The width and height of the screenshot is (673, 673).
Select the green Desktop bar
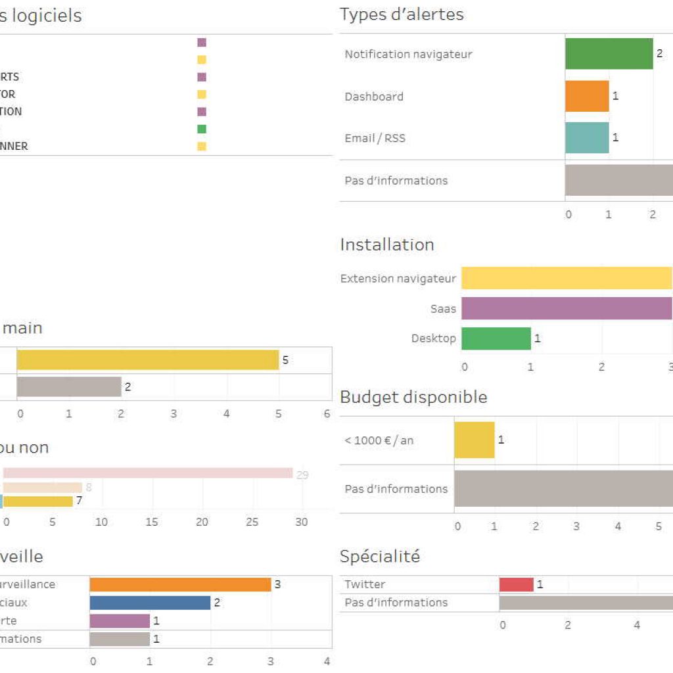point(496,338)
